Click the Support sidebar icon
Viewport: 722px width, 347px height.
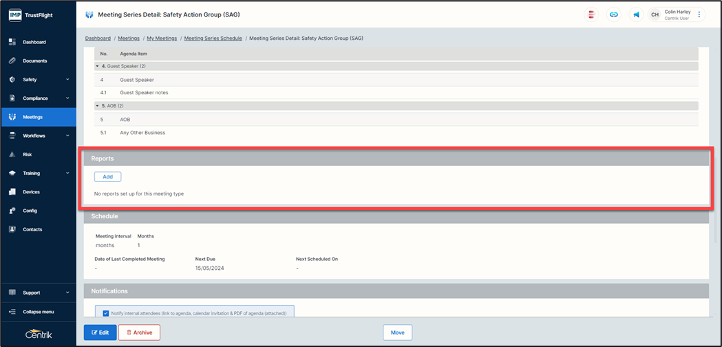[12, 293]
